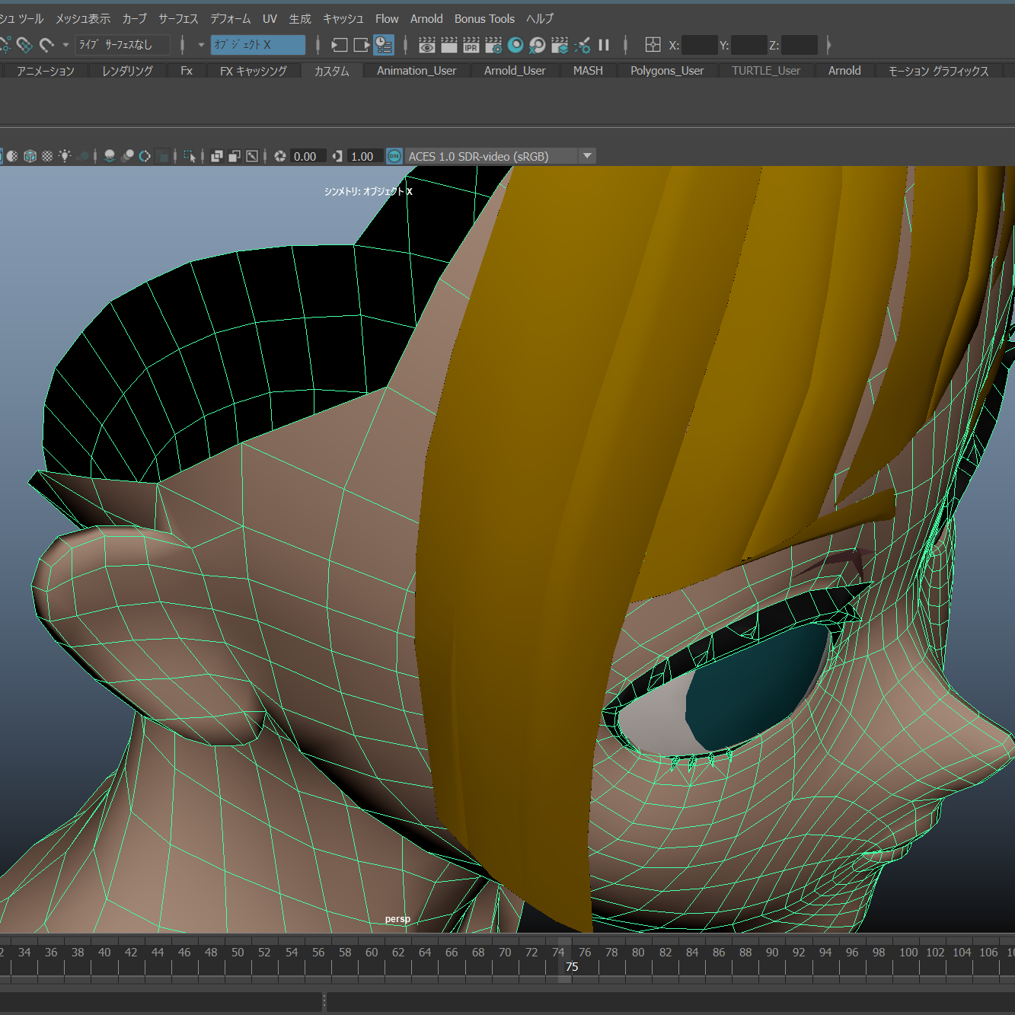1015x1015 pixels.
Task: Open the オブジェクト X symmetry combo box
Action: coord(258,45)
